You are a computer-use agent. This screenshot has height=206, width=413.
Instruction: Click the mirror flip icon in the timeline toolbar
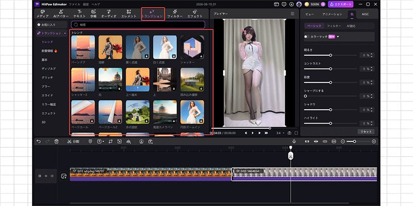point(129,141)
